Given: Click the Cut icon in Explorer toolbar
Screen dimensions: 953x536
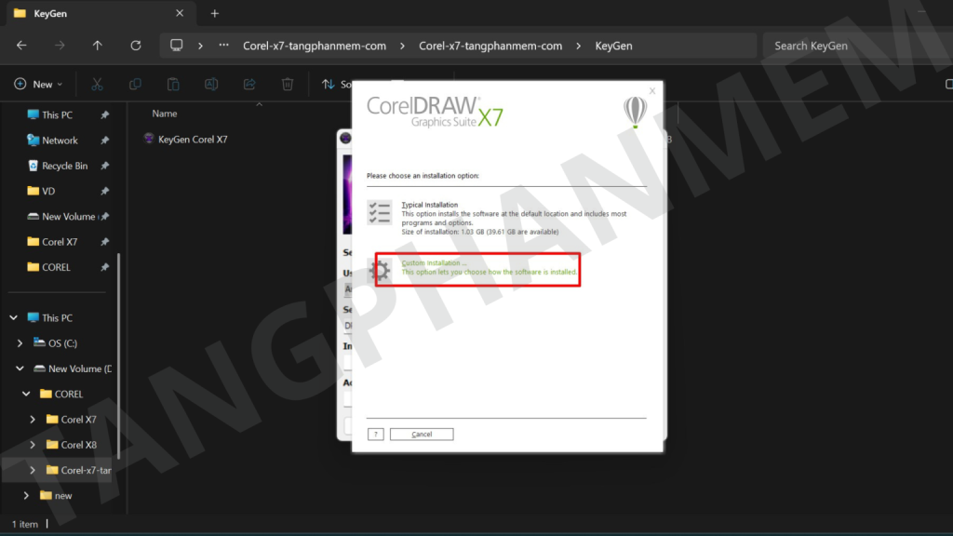Looking at the screenshot, I should point(97,84).
